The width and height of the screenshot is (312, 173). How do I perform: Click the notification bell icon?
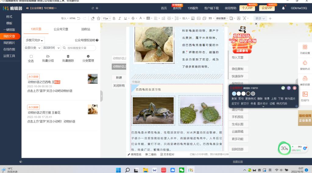coord(283,8)
